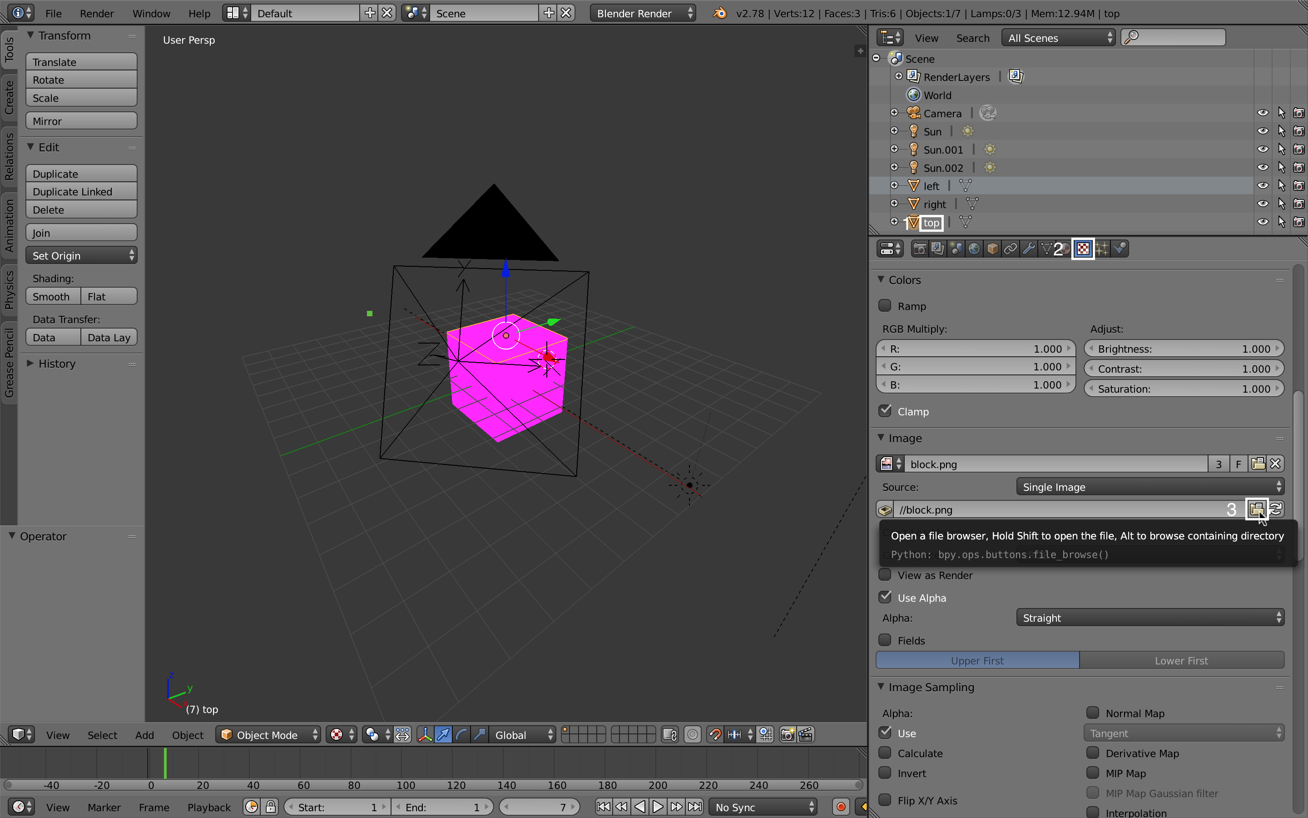The width and height of the screenshot is (1308, 818).
Task: Enable View as Render checkbox
Action: pyautogui.click(x=883, y=575)
